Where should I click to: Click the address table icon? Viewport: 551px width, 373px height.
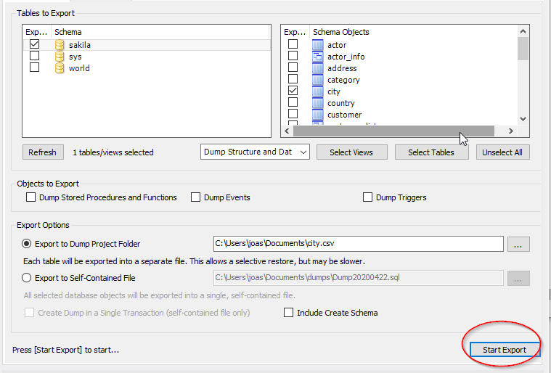pyautogui.click(x=317, y=68)
